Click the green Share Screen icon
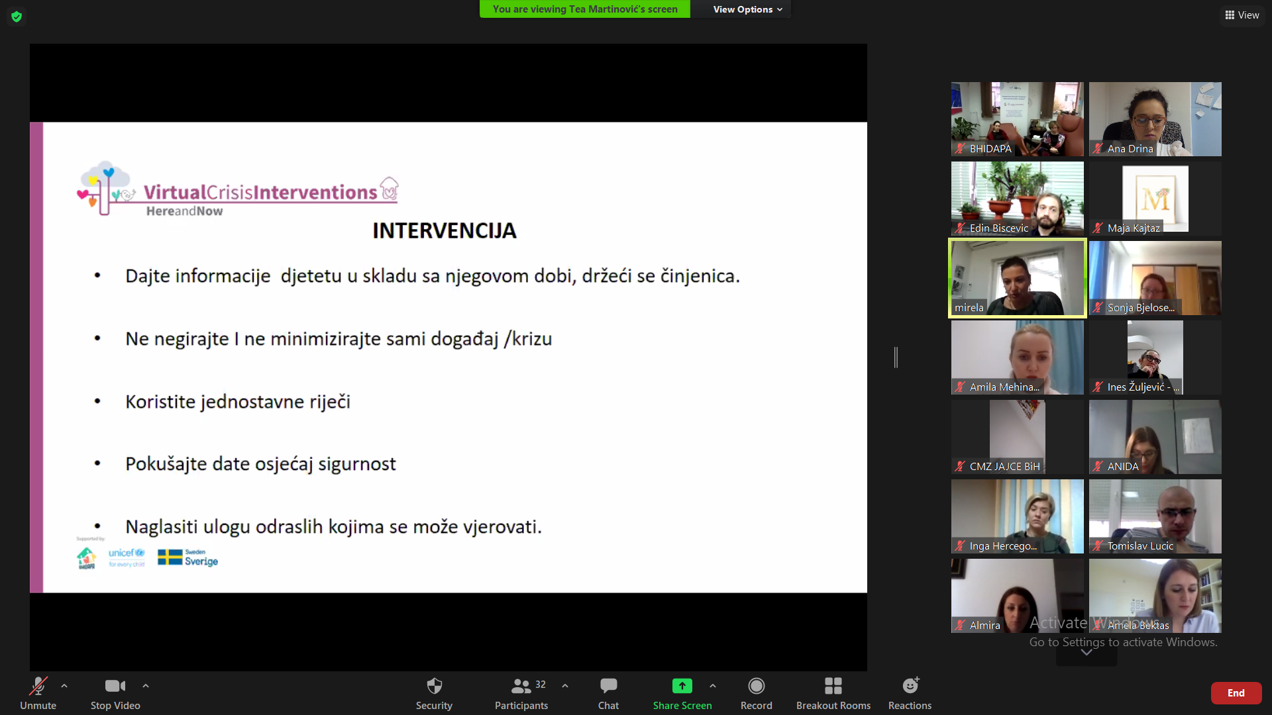1272x715 pixels. (682, 686)
